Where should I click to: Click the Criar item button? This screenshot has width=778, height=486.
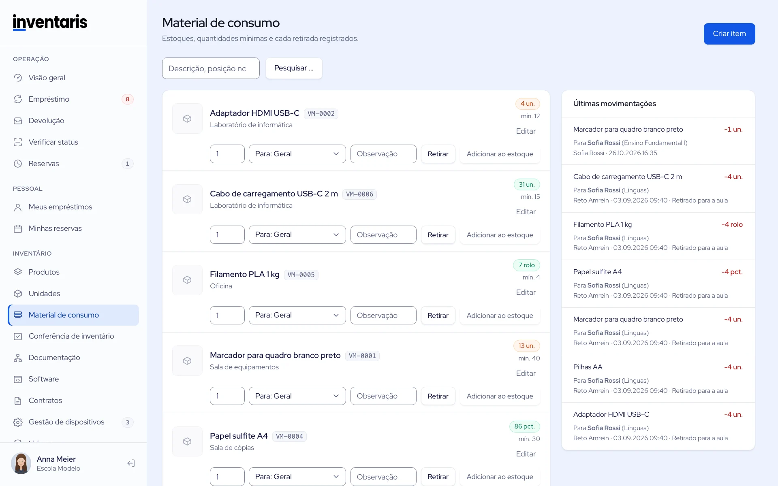point(729,34)
